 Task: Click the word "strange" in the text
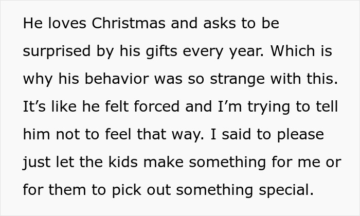(238, 80)
